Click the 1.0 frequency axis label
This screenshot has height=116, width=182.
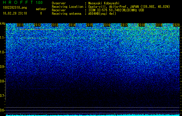click(x=2, y=52)
